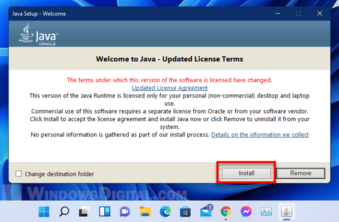Screen dimensions: 339x222
Task: Launch Teams Chat from taskbar
Action: click(x=125, y=212)
